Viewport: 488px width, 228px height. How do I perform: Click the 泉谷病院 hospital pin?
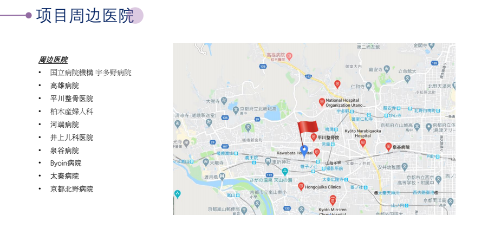click(x=388, y=147)
